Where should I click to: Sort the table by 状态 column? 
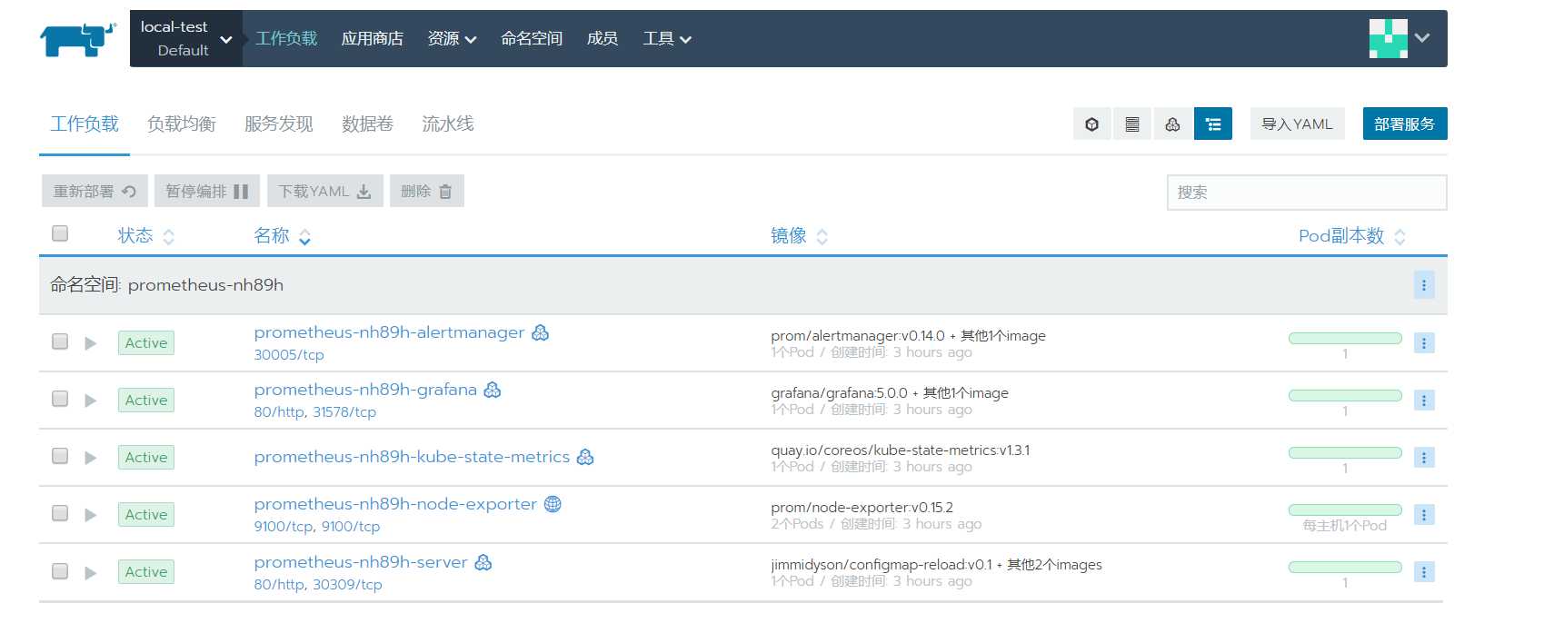click(x=145, y=236)
